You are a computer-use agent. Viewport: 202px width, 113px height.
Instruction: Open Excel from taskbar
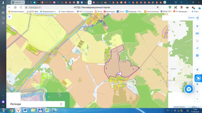47,110
